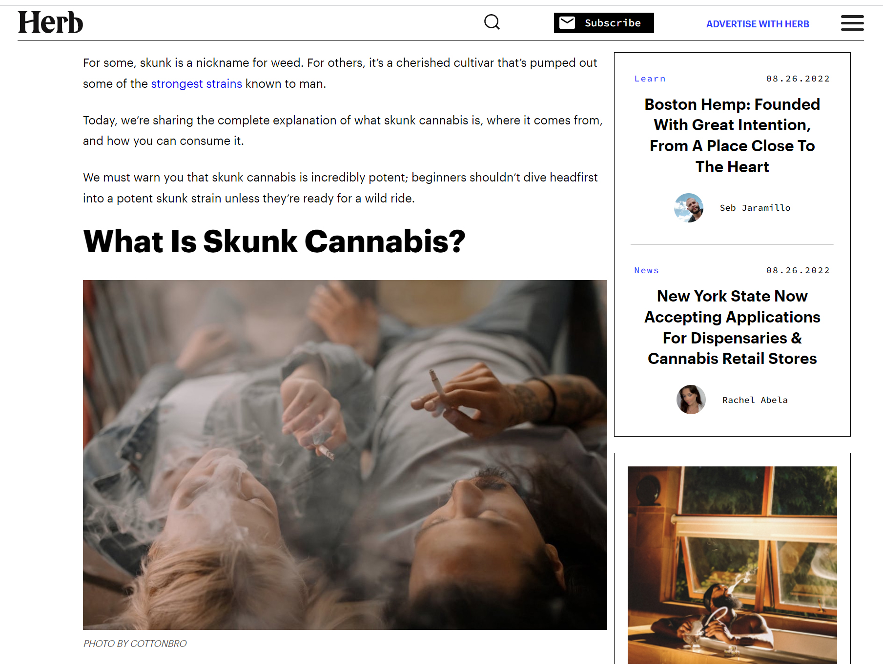Click the couple smoking article photo
This screenshot has height=664, width=883.
coord(345,455)
